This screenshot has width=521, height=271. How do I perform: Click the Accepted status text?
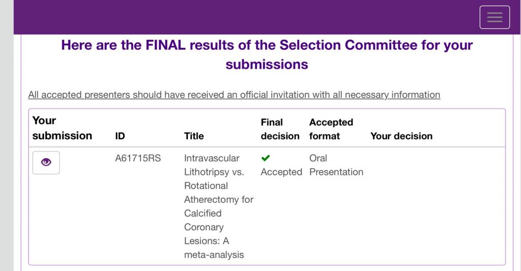[281, 172]
